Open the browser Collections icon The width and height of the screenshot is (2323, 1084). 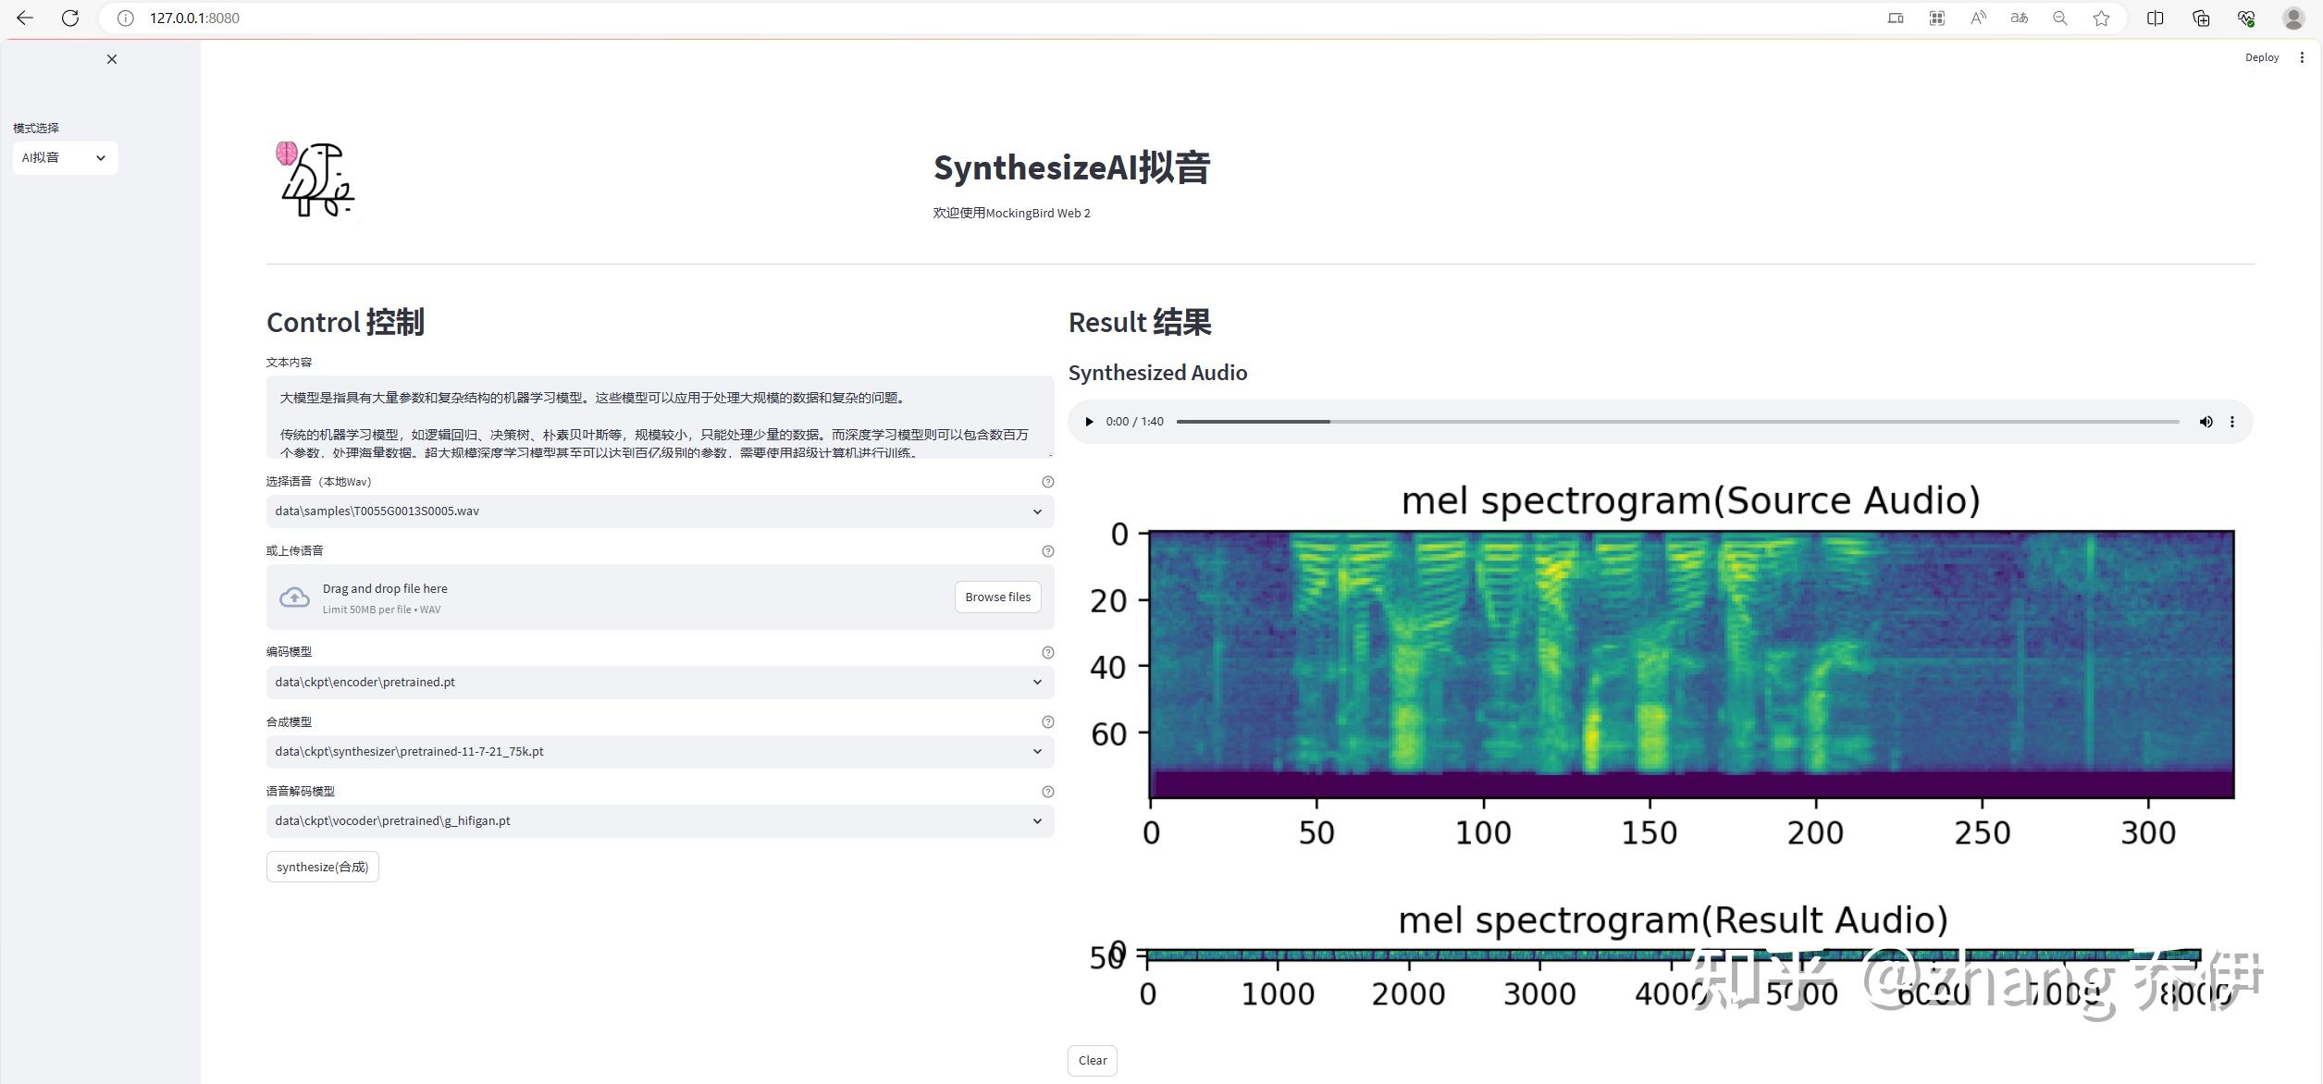tap(2199, 18)
